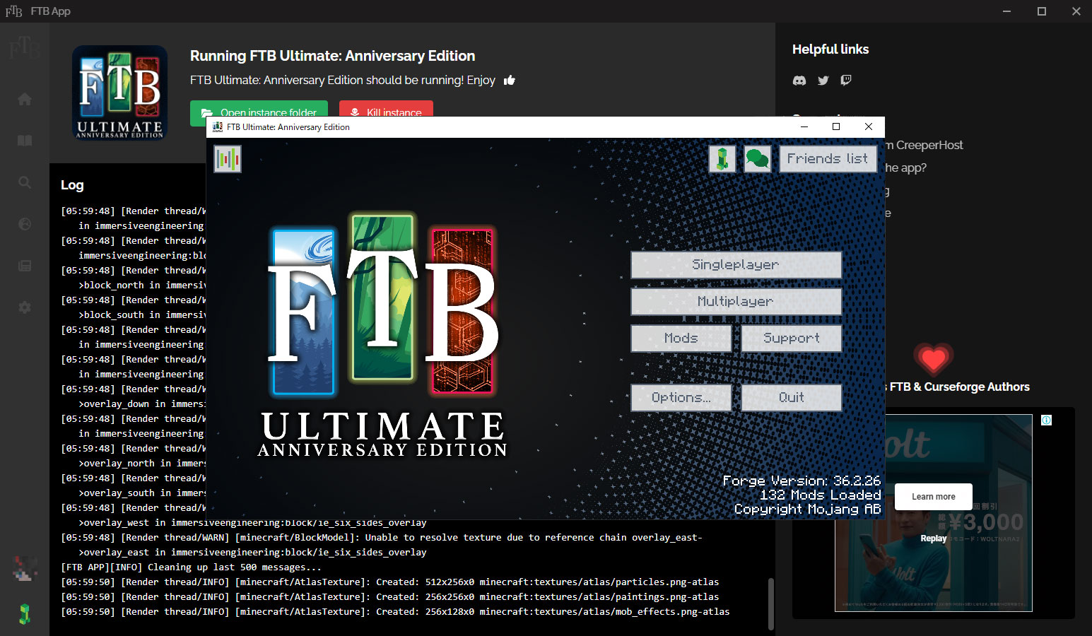
Task: Click the bar chart icon in the game window
Action: click(228, 159)
